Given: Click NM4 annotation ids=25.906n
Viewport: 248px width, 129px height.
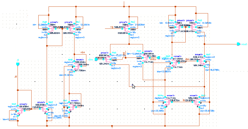Looking at the screenshot, I should [158, 111].
